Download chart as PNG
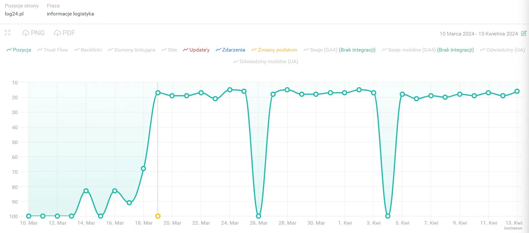The height and width of the screenshot is (233, 529). coord(33,33)
